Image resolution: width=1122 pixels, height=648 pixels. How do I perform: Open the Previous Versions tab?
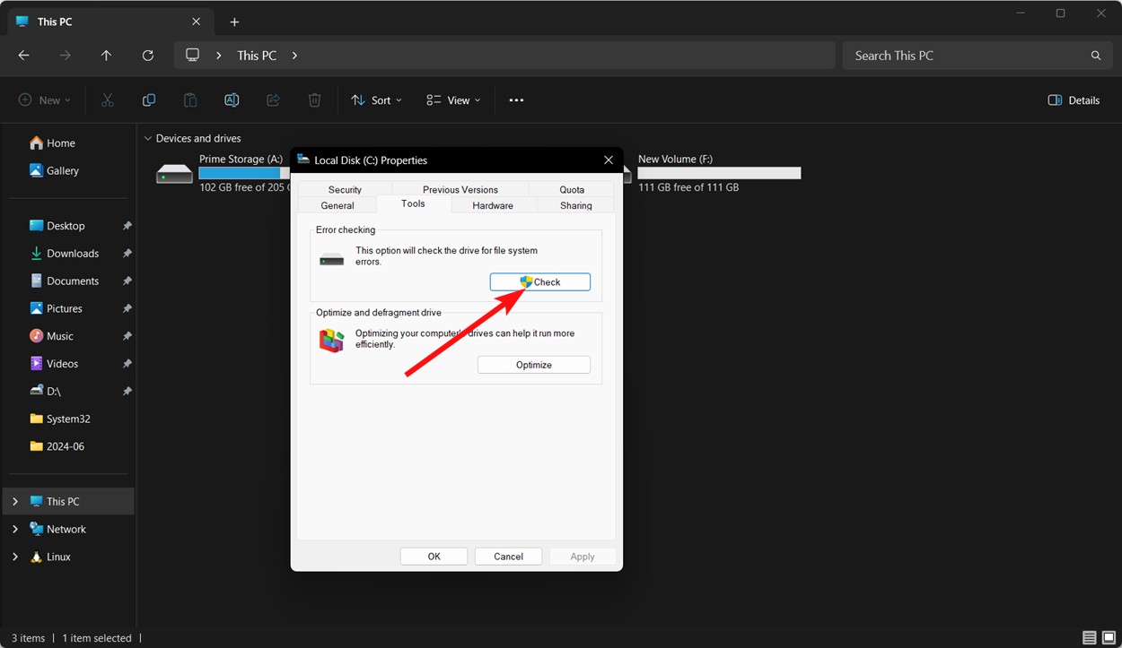(459, 189)
